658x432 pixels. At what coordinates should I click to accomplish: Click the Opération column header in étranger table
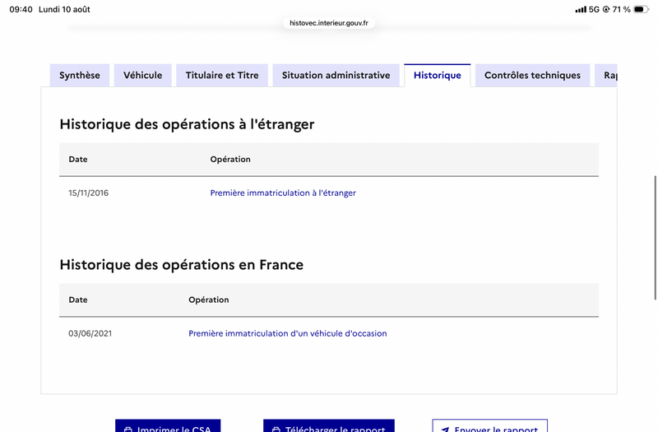pos(230,159)
